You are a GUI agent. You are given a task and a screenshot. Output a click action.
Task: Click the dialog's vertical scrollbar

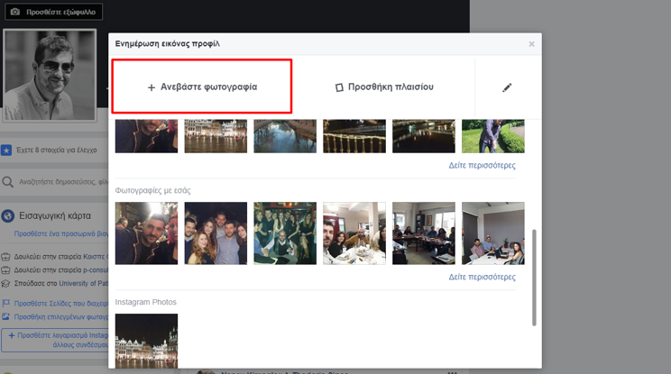(x=534, y=276)
